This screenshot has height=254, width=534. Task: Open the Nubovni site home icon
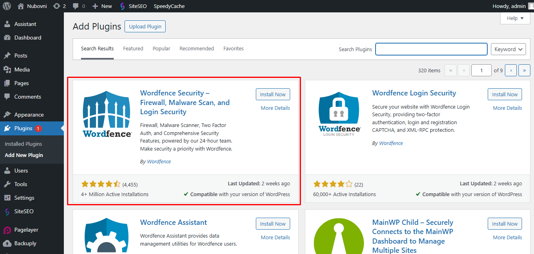21,6
